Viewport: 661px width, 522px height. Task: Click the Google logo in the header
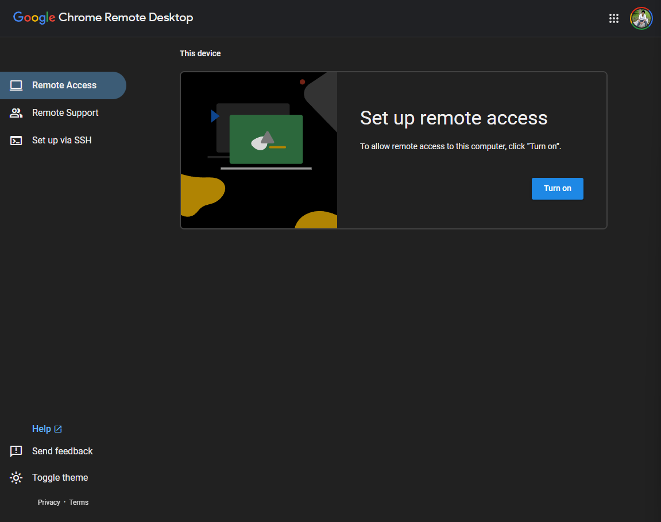(x=34, y=17)
